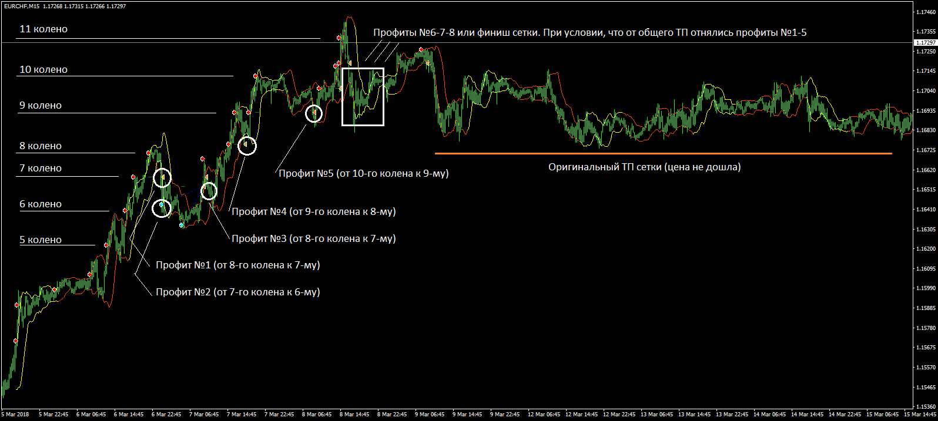Click the current price label 1.17297
938x421 pixels.
926,43
